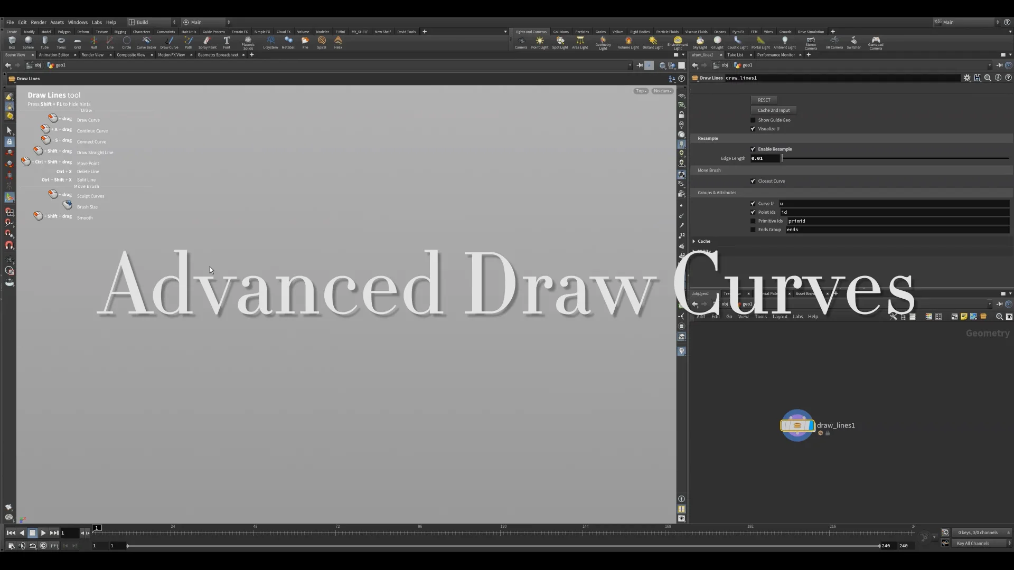1014x570 pixels.
Task: Click the Cache 2nd Input button
Action: 773,110
